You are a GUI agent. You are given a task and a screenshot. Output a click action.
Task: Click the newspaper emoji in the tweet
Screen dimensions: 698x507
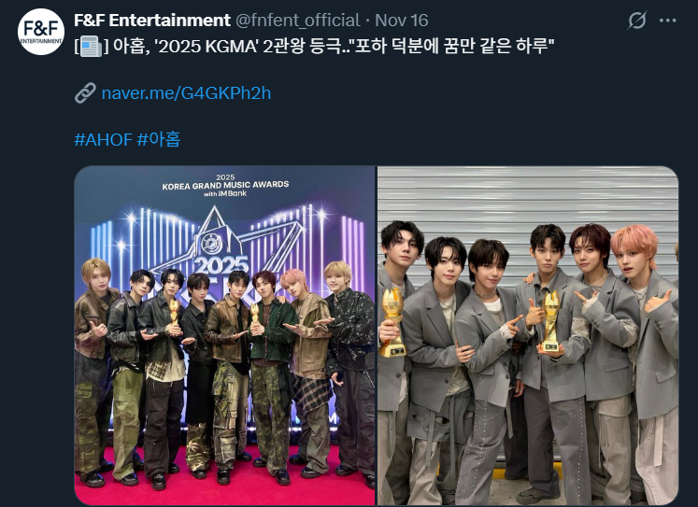[92, 47]
